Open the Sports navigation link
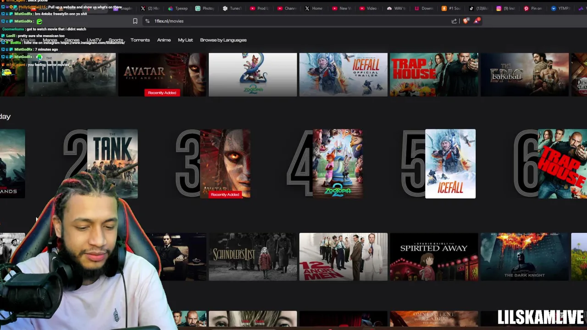Viewport: 587px width, 330px height. point(116,40)
